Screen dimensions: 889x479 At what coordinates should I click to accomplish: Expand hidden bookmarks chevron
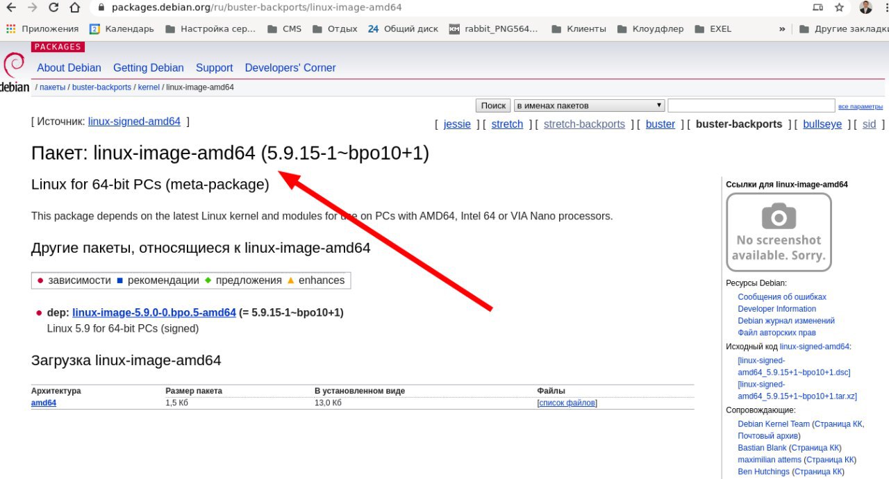782,28
